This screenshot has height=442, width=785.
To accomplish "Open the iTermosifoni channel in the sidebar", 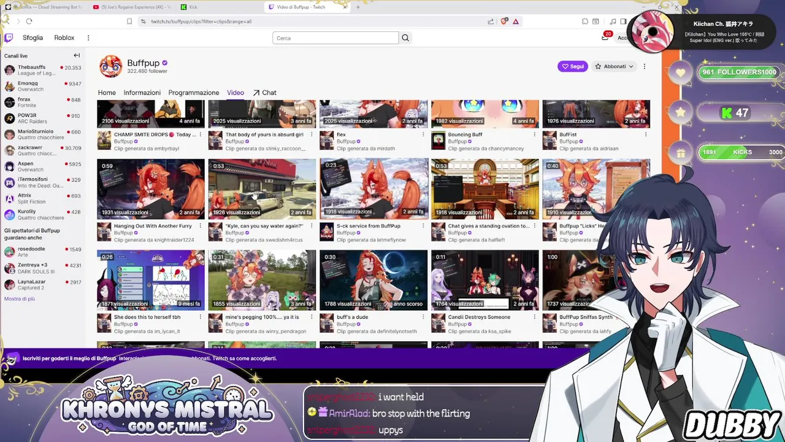I will 42,182.
